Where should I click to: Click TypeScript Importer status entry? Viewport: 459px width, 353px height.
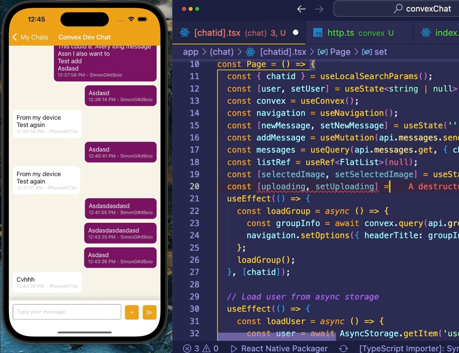click(x=409, y=348)
